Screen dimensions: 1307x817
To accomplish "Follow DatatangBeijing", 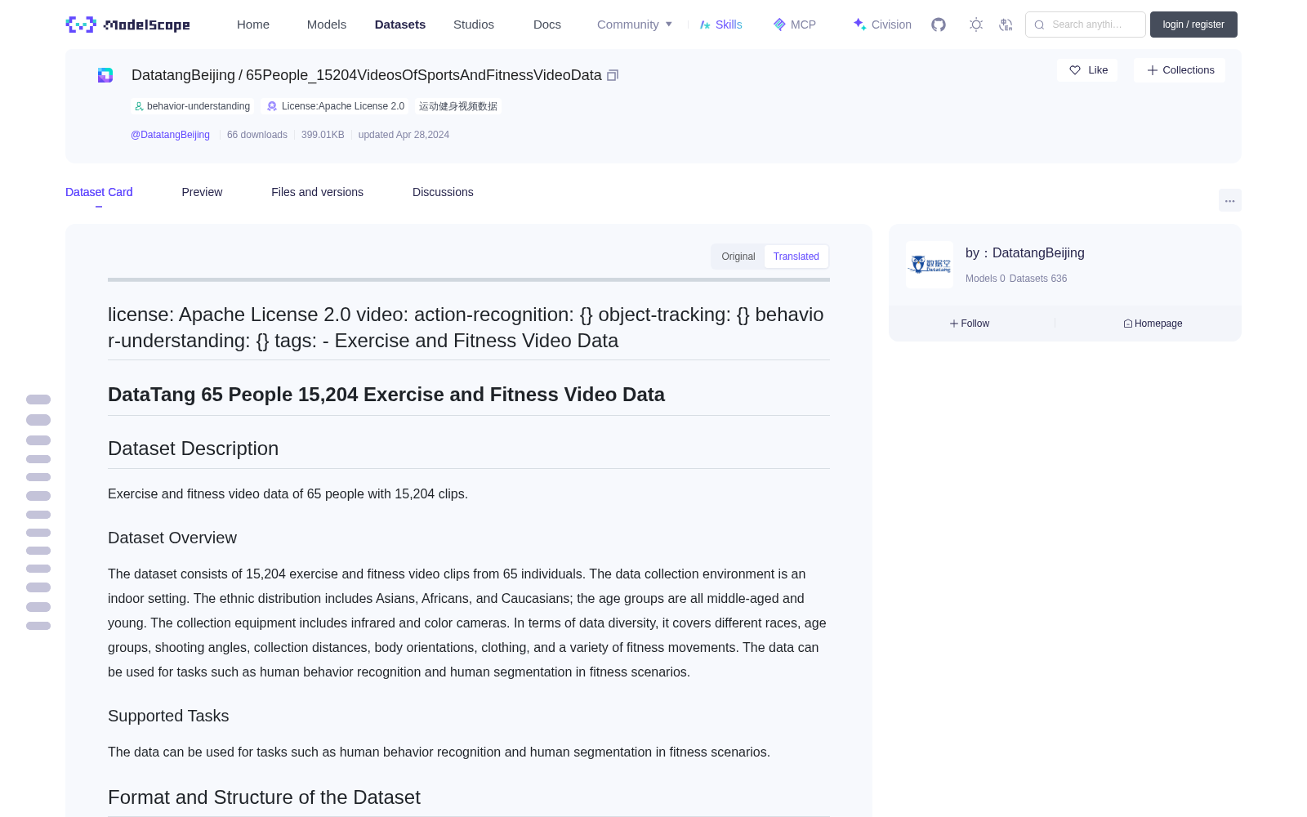I will [x=970, y=324].
